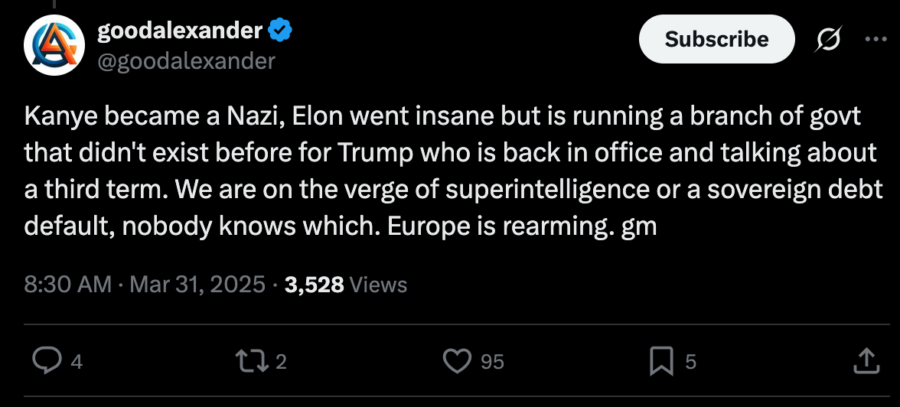Bookmark the post with the bookmark icon

tap(660, 361)
